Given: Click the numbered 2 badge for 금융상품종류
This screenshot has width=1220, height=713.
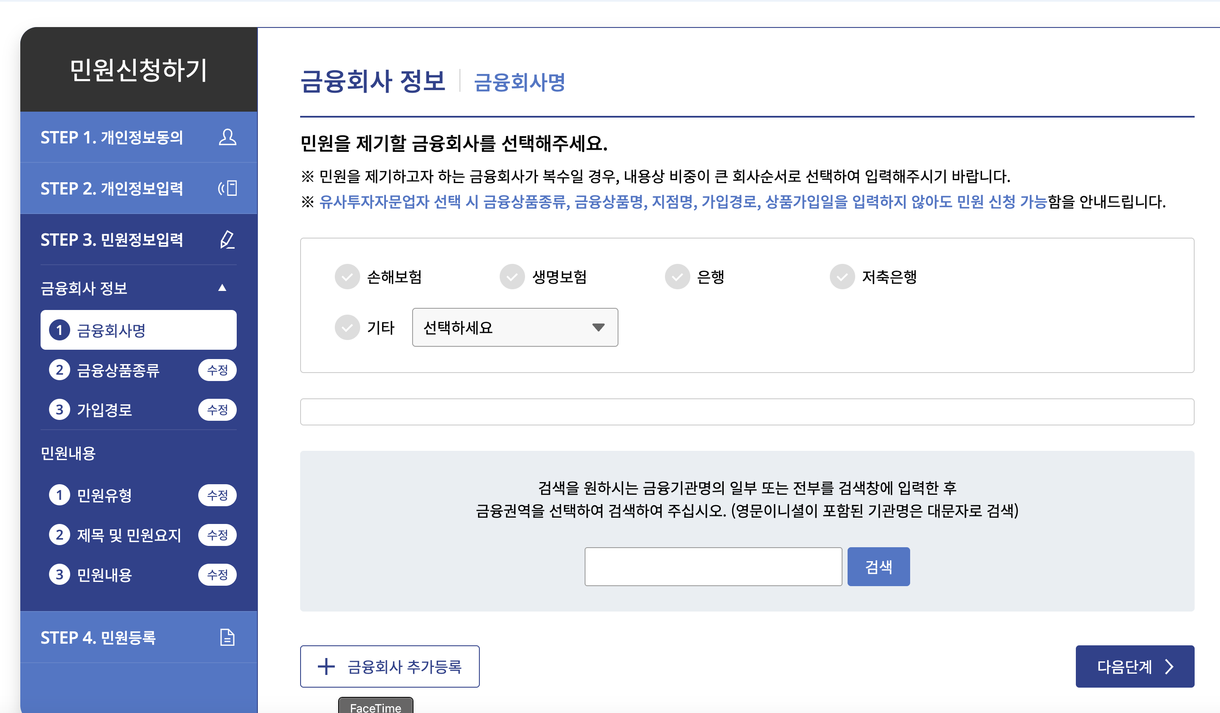Looking at the screenshot, I should click(x=60, y=370).
